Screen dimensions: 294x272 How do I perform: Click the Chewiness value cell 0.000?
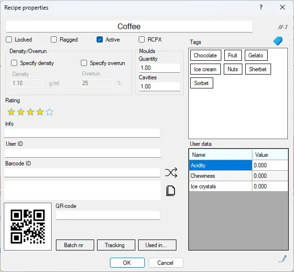click(x=270, y=176)
